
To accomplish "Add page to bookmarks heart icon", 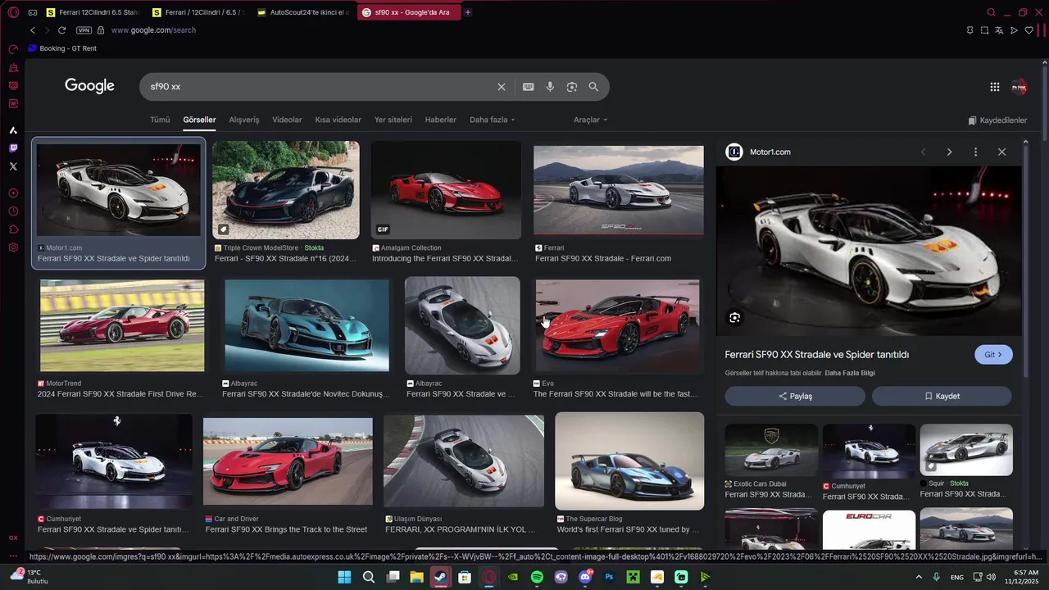I will [1029, 30].
